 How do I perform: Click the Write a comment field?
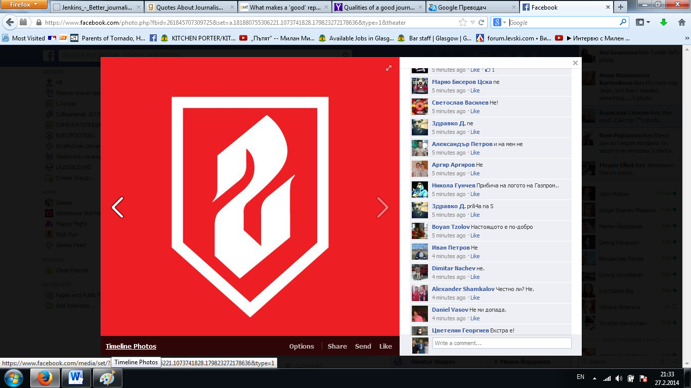tap(502, 343)
